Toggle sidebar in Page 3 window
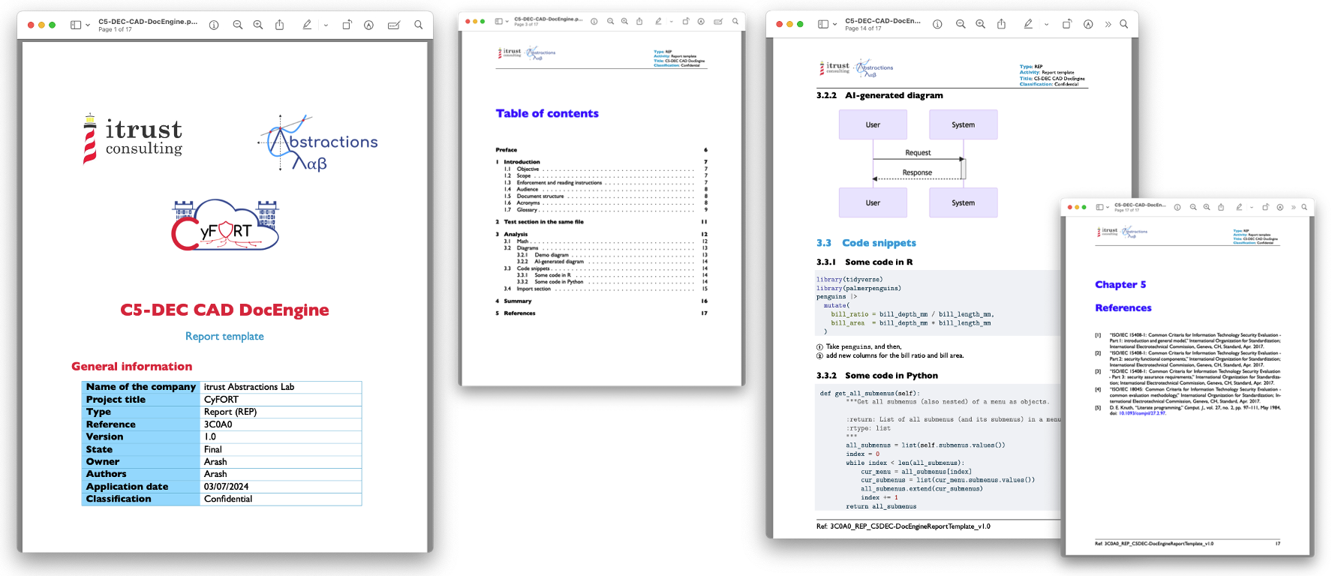Screen dimensions: 1332x576 click(x=499, y=21)
